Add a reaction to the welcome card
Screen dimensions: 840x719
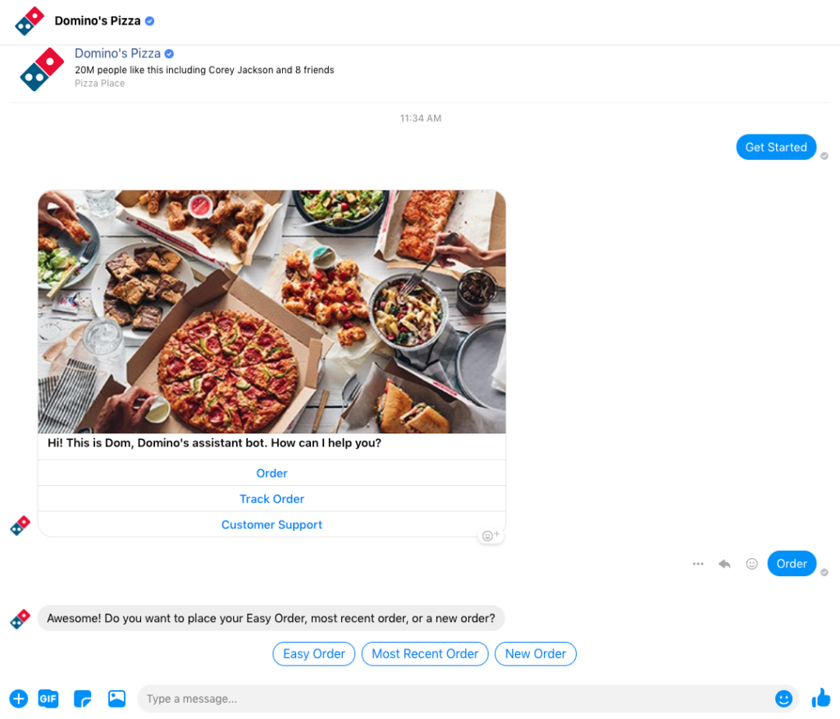coord(490,534)
